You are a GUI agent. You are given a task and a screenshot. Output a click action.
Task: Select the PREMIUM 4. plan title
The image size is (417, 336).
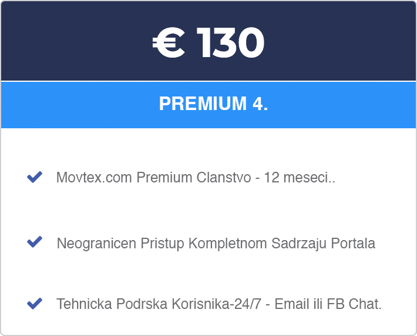(213, 104)
